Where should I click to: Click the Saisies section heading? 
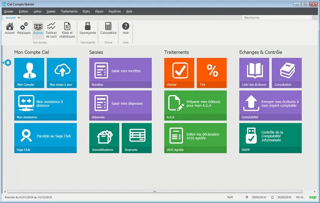click(96, 52)
